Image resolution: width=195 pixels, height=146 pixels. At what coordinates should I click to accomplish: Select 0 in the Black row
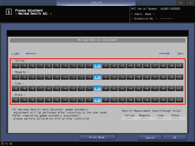(x=97, y=100)
